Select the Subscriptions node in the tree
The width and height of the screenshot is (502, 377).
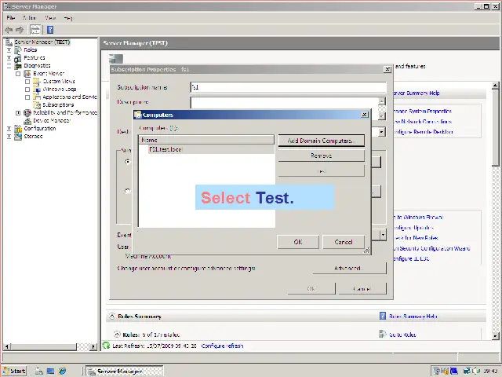coord(58,104)
